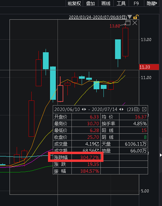Viewport: 162px width, 206px height.
Task: Click the 最低价 value 6.28
Action: click(94, 130)
